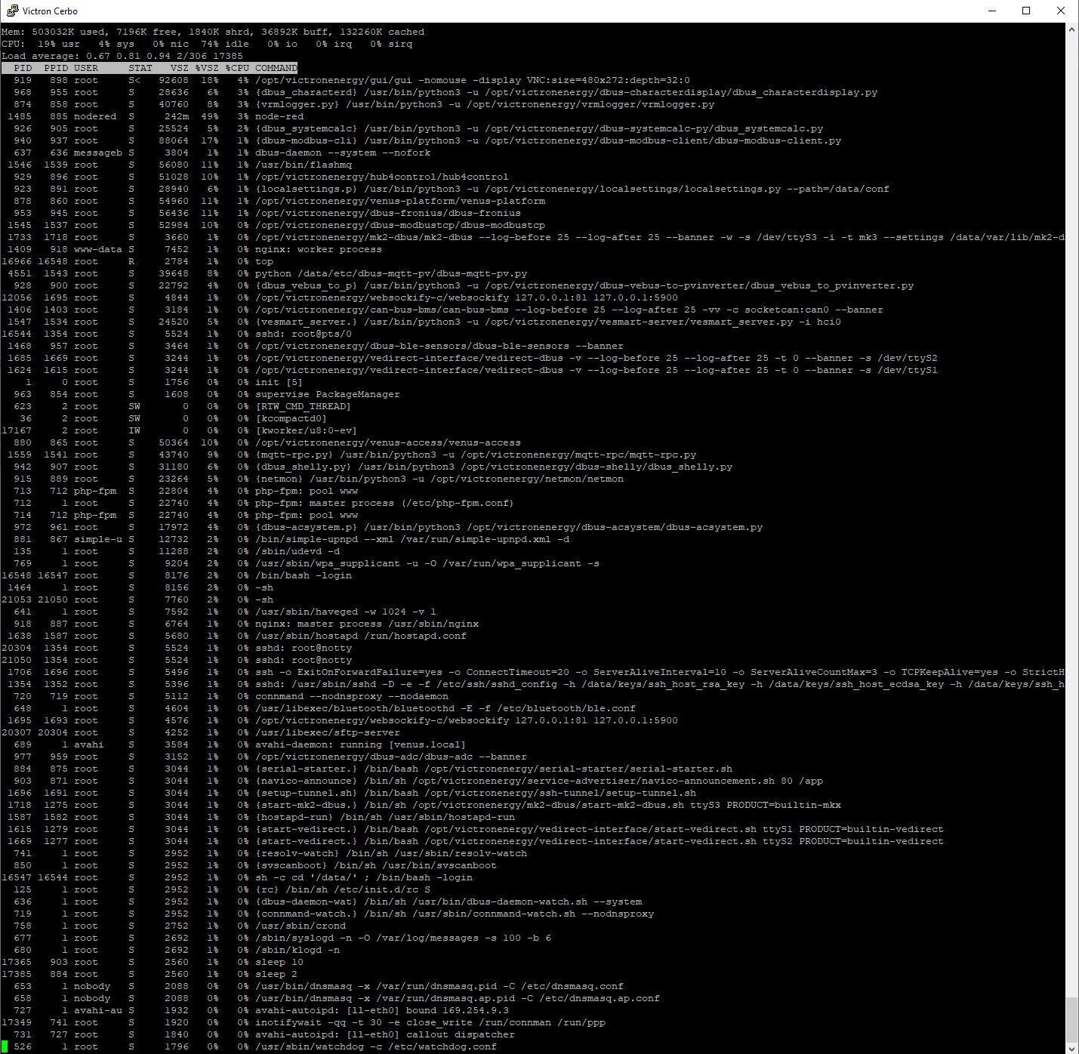Close the Victron Cerbo window
The width and height of the screenshot is (1079, 1054).
click(x=1061, y=11)
